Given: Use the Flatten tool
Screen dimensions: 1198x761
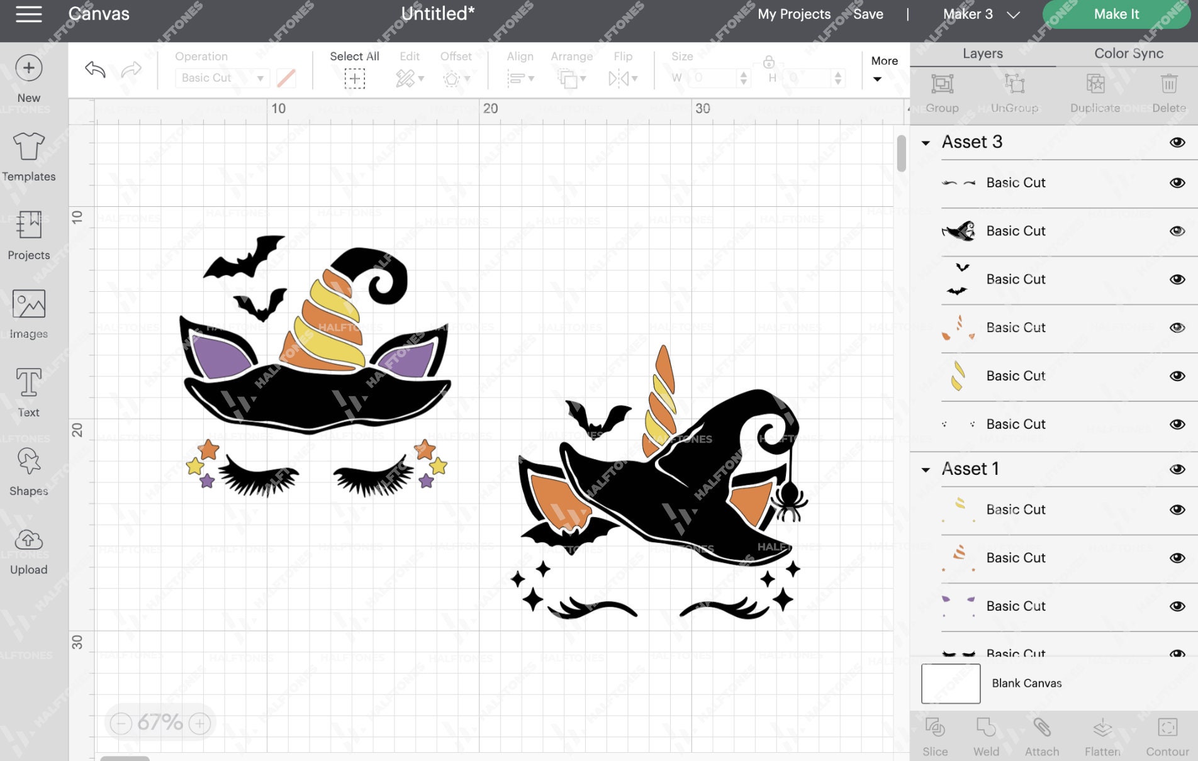Looking at the screenshot, I should pyautogui.click(x=1102, y=737).
